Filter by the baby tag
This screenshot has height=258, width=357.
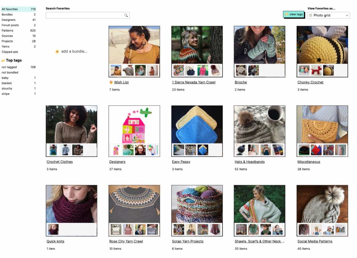5,78
